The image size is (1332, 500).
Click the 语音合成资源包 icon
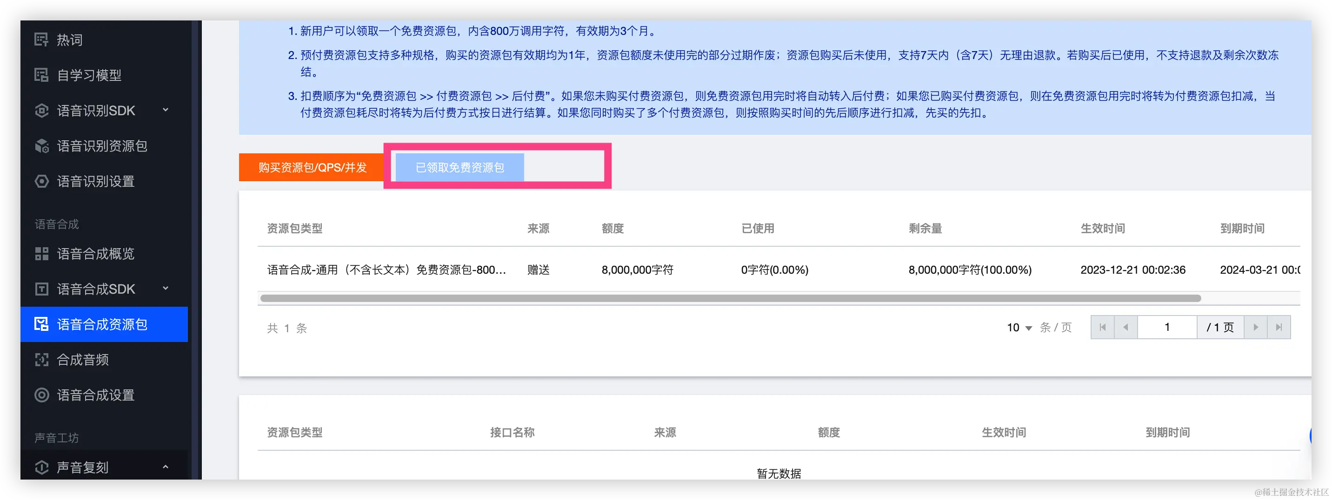[41, 324]
